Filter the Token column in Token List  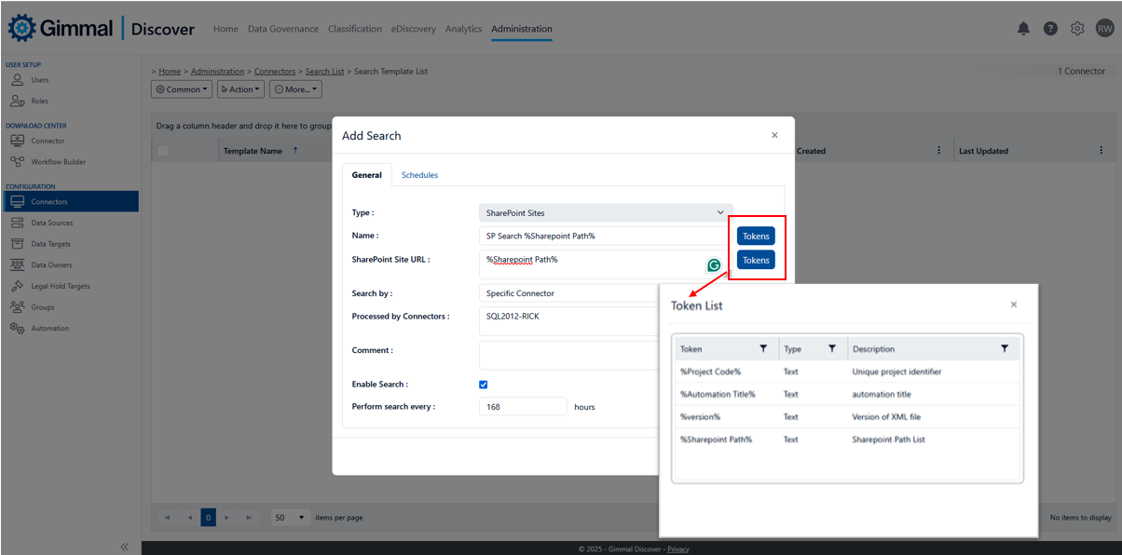[x=763, y=348]
